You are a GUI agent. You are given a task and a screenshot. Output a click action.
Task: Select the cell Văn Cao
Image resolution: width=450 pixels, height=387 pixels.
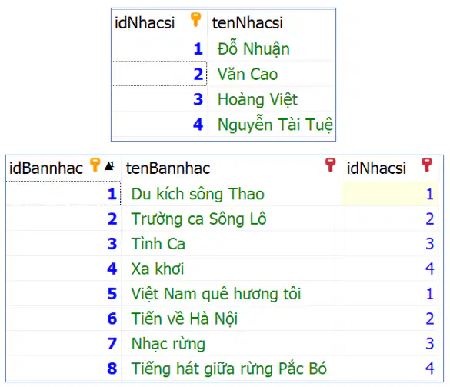pyautogui.click(x=248, y=74)
